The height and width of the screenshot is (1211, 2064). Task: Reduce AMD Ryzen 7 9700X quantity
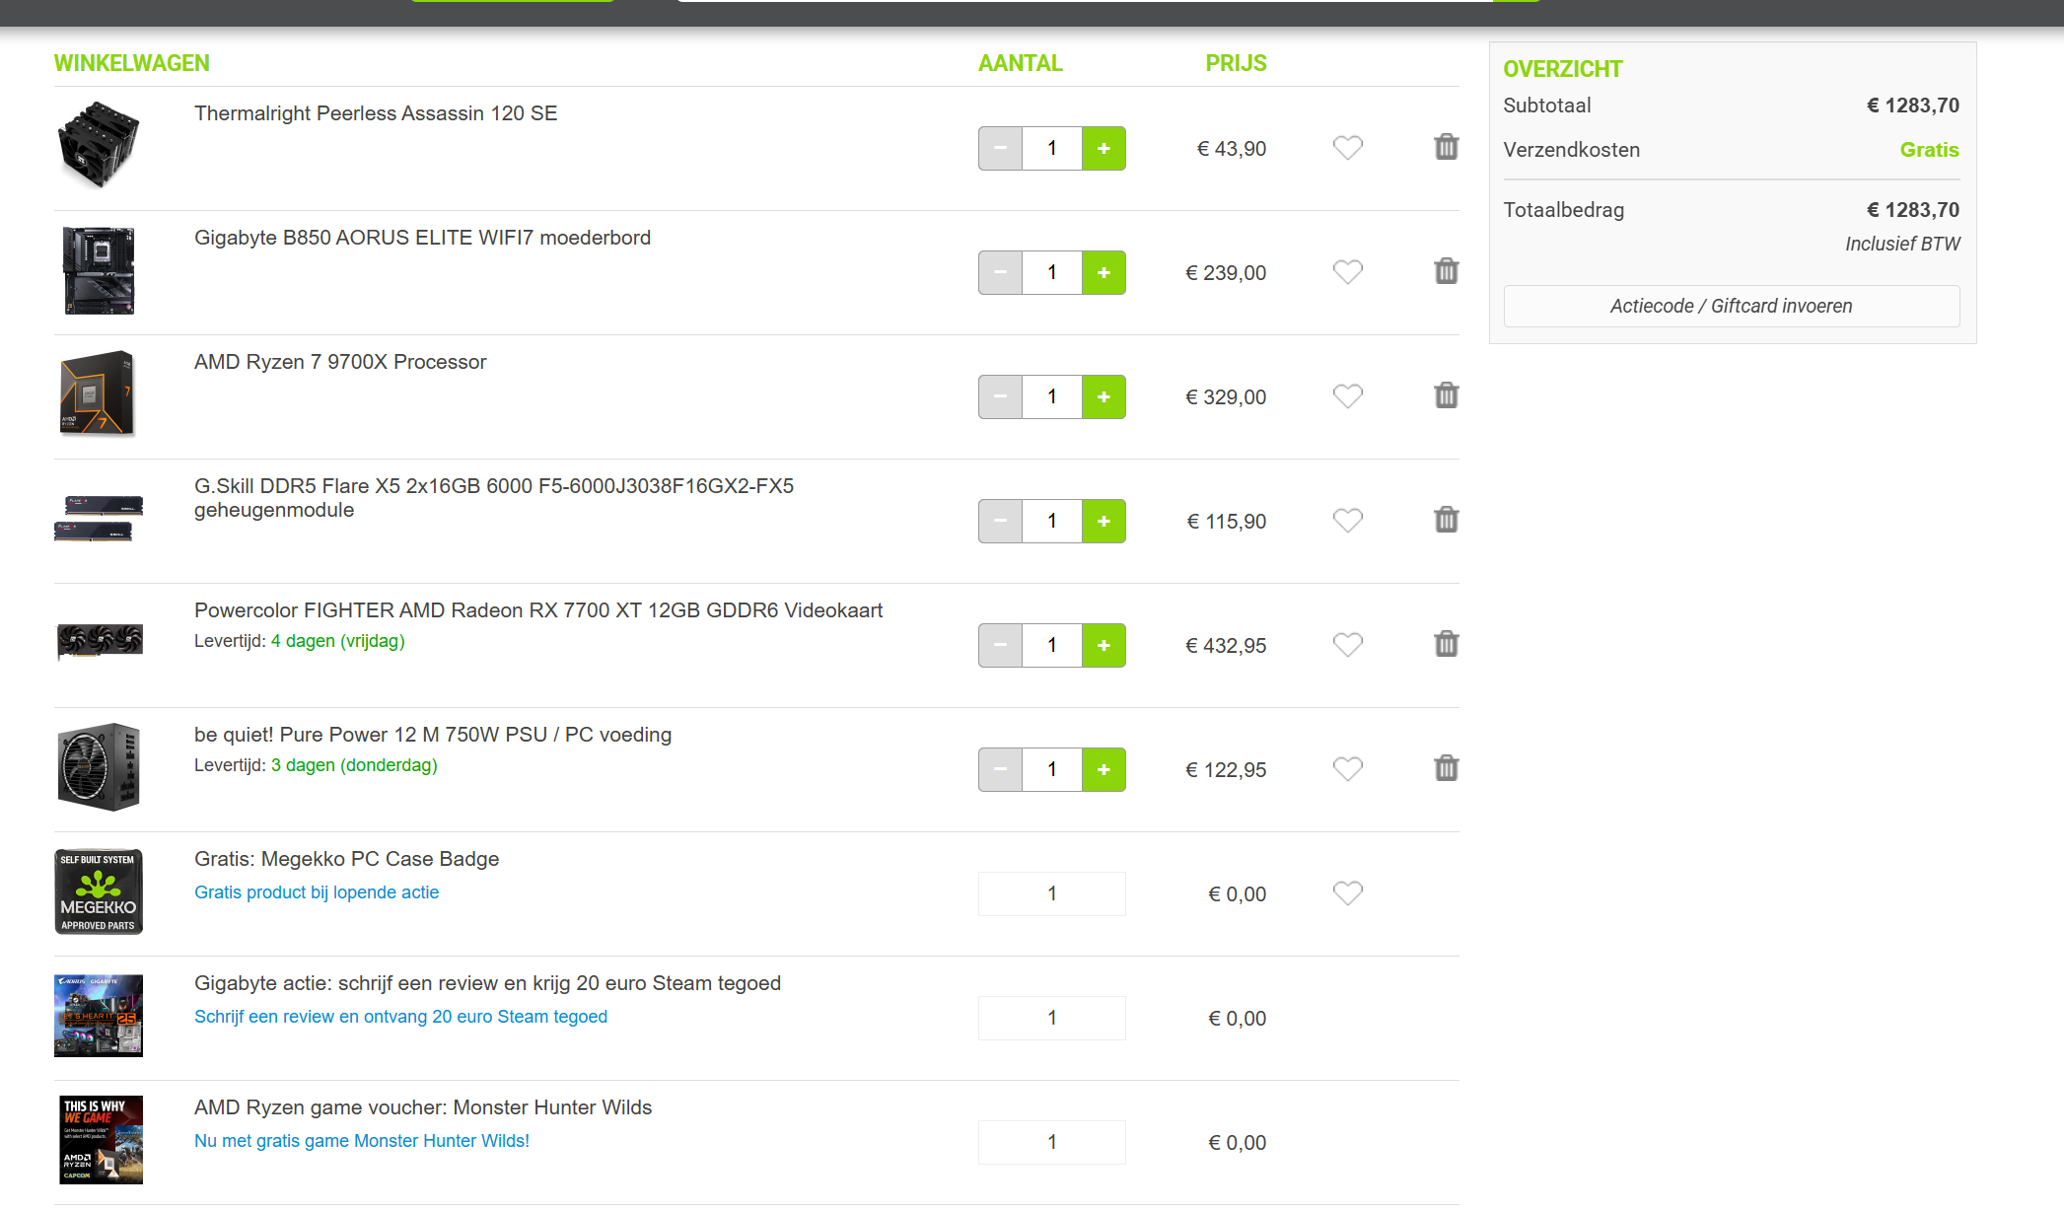pos(1000,396)
